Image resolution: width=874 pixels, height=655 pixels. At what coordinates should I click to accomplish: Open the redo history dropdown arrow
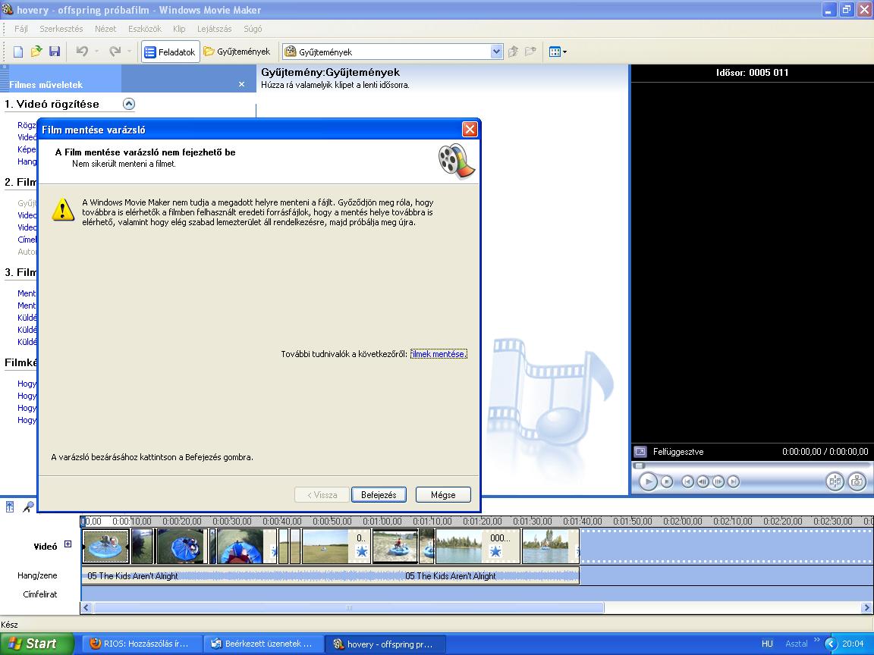pos(129,52)
